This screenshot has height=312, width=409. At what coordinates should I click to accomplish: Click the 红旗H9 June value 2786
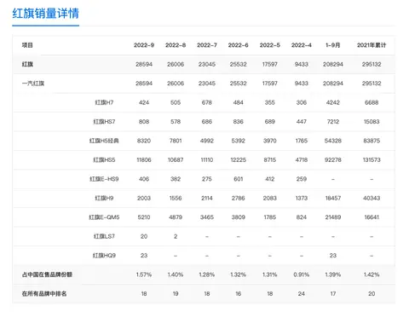tap(238, 198)
